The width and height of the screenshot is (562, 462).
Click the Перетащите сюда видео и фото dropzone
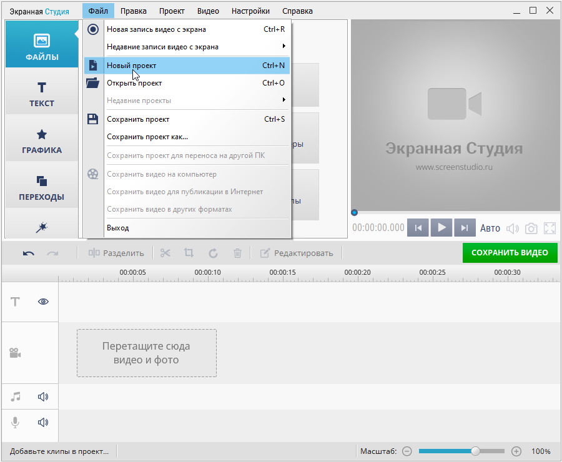[147, 353]
